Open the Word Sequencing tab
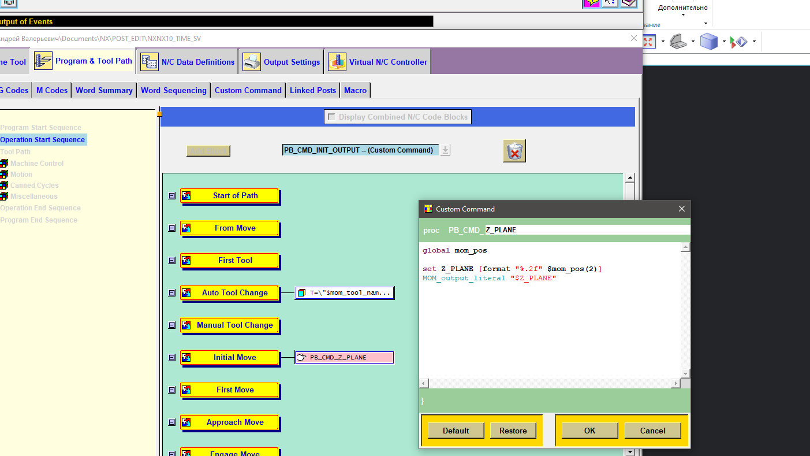The height and width of the screenshot is (456, 810). pyautogui.click(x=174, y=90)
